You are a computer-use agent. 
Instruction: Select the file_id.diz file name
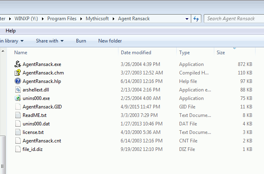(x=32, y=149)
